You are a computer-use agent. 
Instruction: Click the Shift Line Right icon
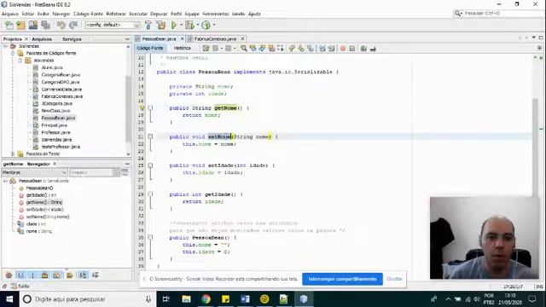332,49
